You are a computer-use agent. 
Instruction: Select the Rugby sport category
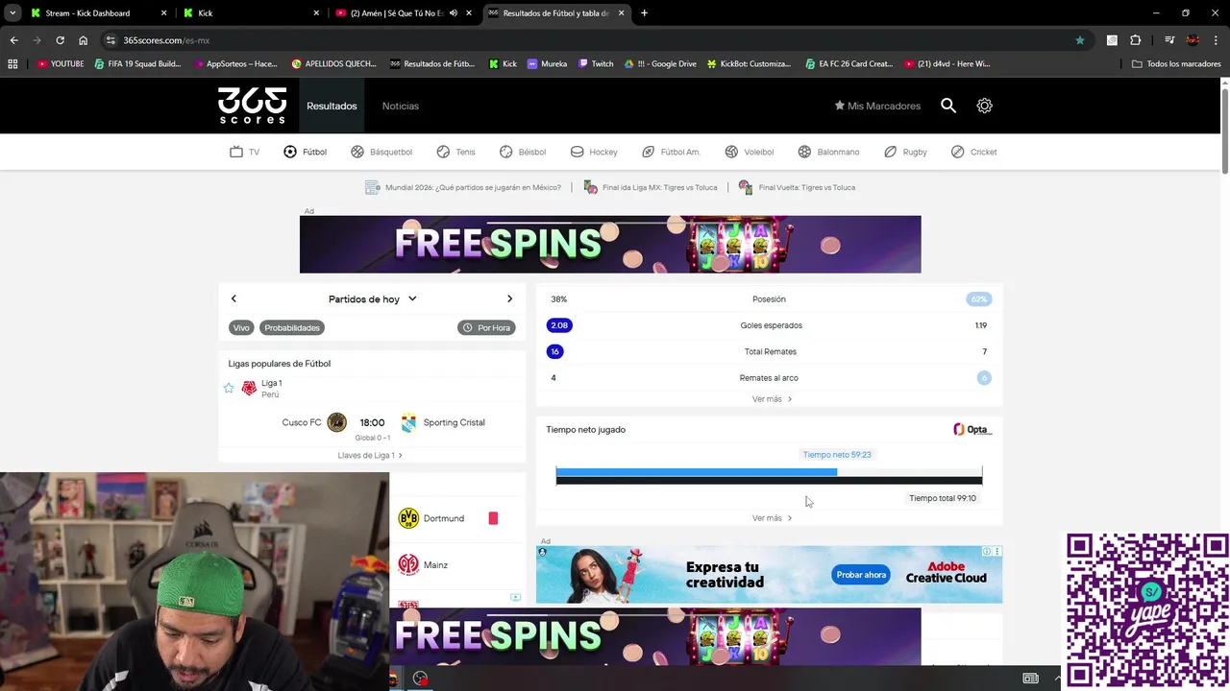tap(905, 152)
